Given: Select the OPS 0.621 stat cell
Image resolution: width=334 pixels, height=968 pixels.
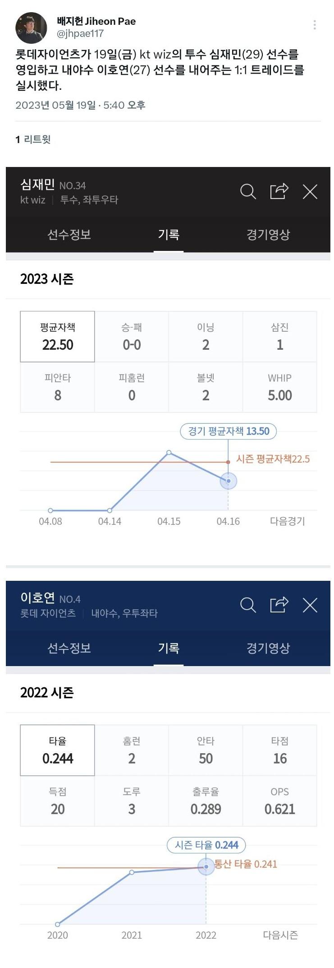Looking at the screenshot, I should coord(280,801).
